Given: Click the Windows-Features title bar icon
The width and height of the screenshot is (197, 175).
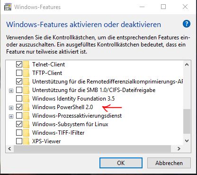Looking at the screenshot, I should click(x=8, y=7).
